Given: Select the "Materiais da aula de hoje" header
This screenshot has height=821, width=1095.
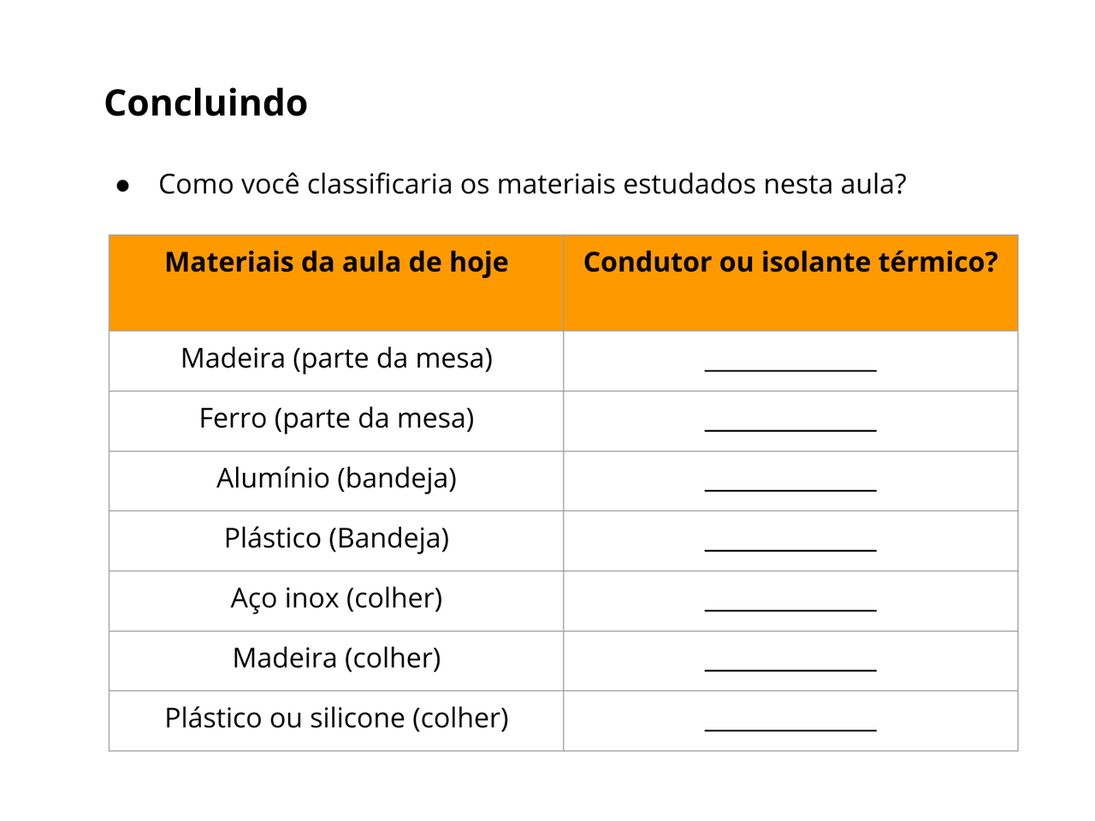Looking at the screenshot, I should point(336,262).
